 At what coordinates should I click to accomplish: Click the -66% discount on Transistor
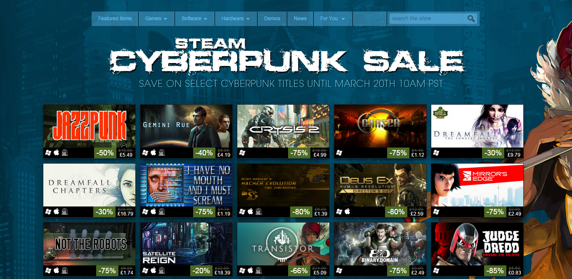(x=299, y=271)
